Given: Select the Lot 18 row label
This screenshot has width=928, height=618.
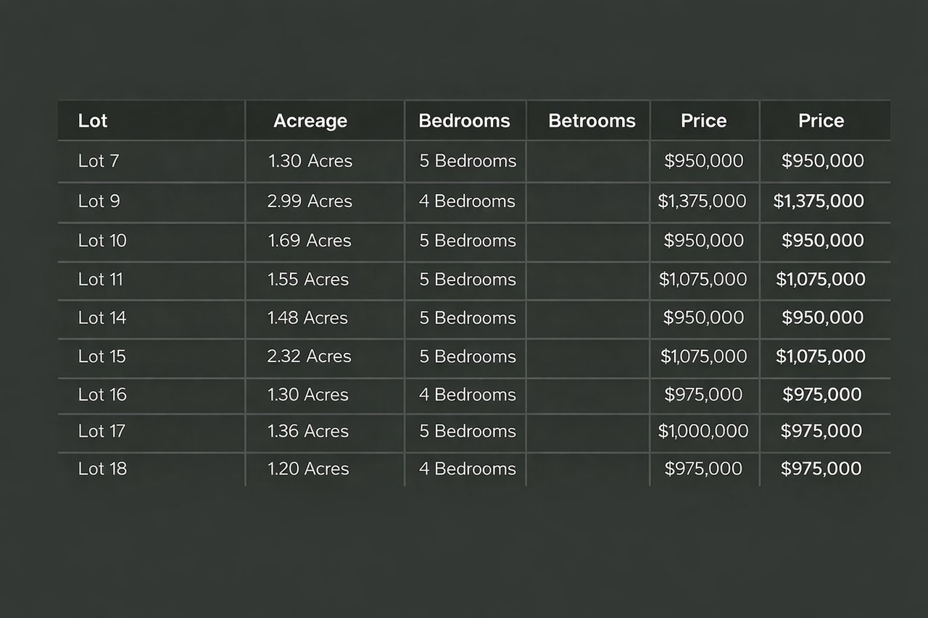Looking at the screenshot, I should (102, 469).
